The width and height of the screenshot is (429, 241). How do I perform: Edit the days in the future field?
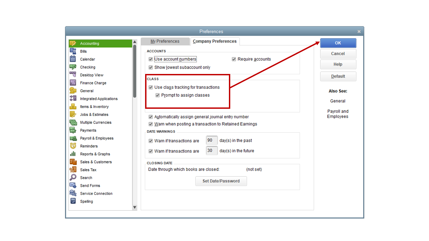pyautogui.click(x=212, y=151)
